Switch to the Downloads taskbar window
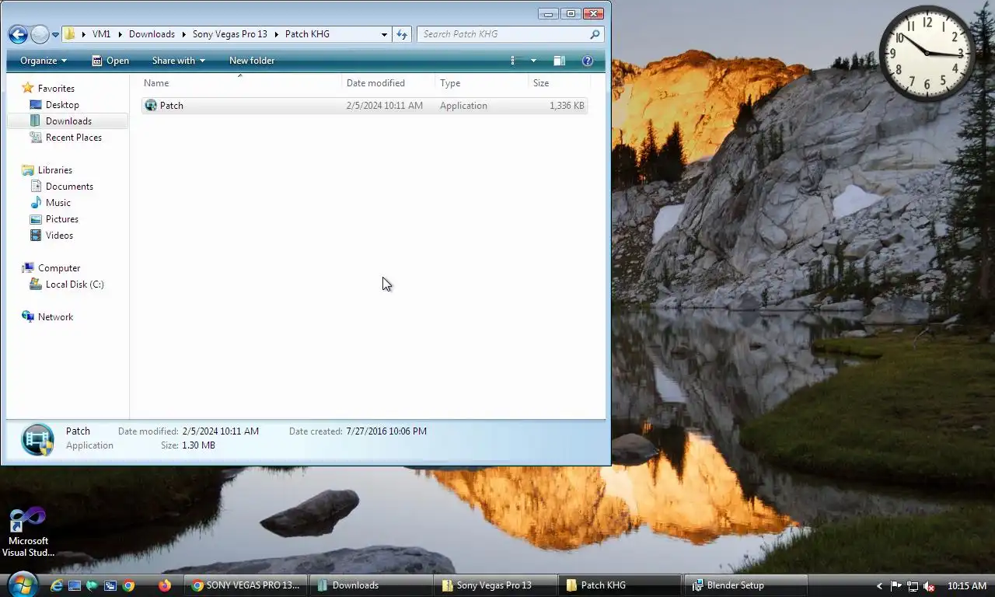The height and width of the screenshot is (597, 995). point(371,585)
